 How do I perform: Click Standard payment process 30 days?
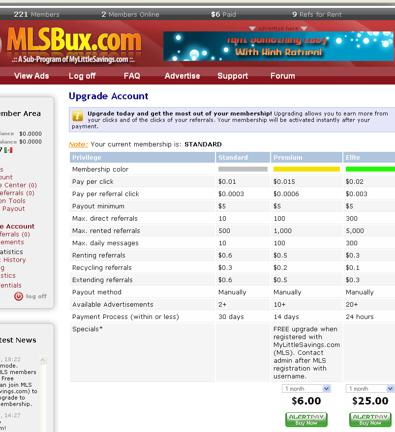tap(231, 317)
